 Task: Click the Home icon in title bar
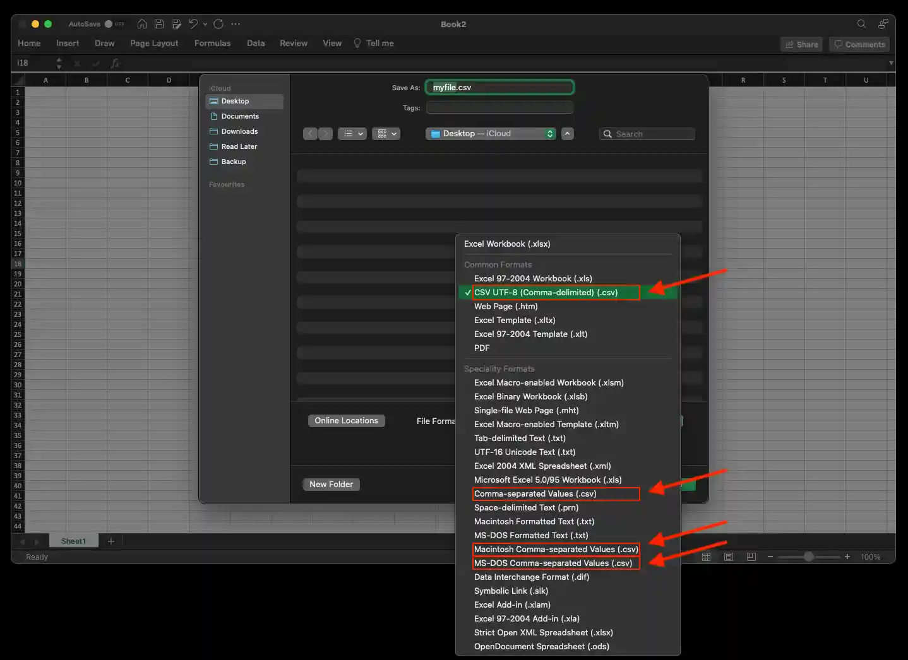click(x=142, y=24)
